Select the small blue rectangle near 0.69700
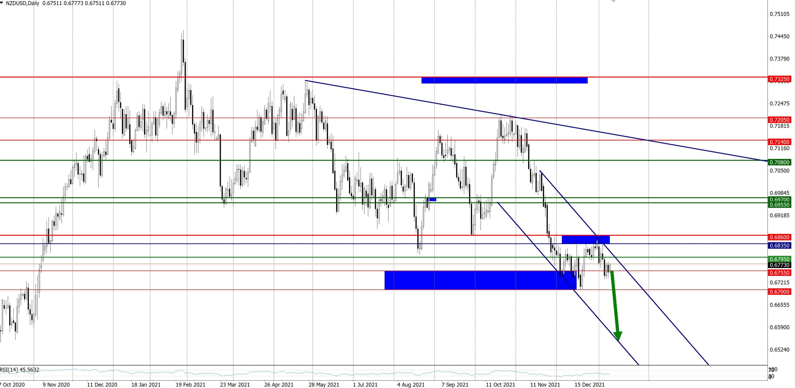This screenshot has height=388, width=795. (x=432, y=200)
